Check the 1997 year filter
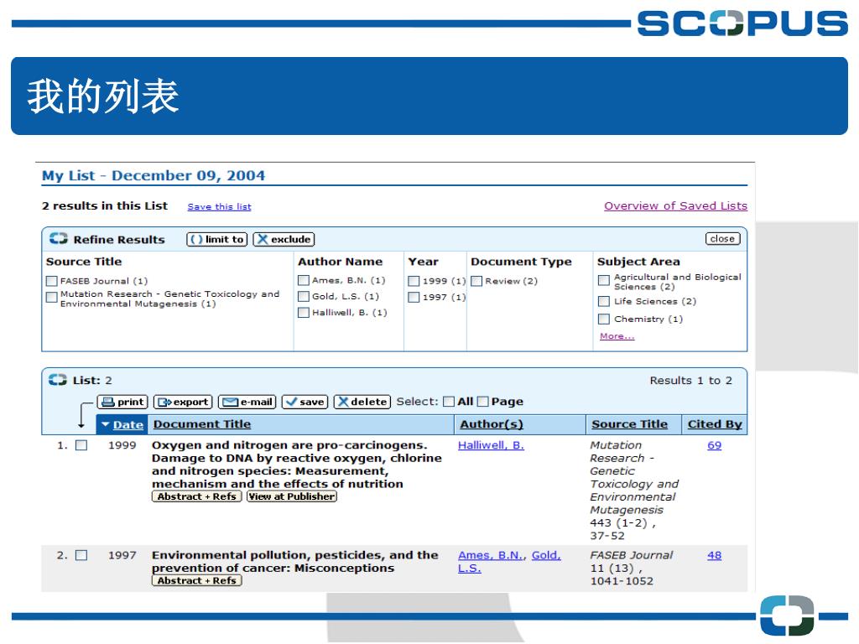 414,297
